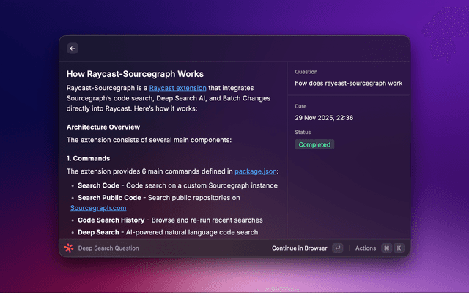Click the How Raycast-Sourcegraph Works heading
Screen dimensions: 469x293
135,74
